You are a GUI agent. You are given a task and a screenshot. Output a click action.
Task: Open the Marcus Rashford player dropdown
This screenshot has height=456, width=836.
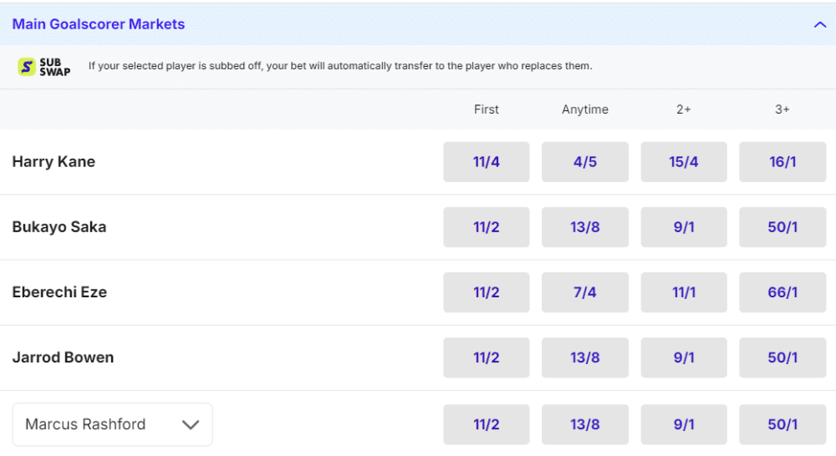coord(112,424)
